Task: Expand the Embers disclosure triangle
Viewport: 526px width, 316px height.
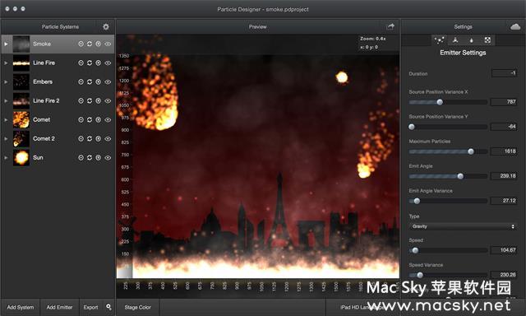Action: click(6, 81)
